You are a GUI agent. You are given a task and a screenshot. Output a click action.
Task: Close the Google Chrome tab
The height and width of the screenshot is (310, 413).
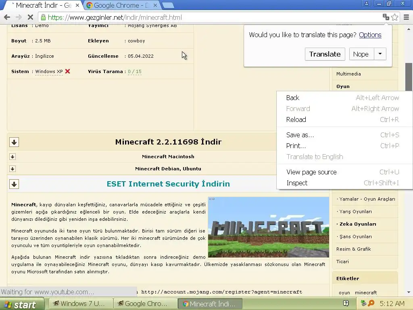155,5
